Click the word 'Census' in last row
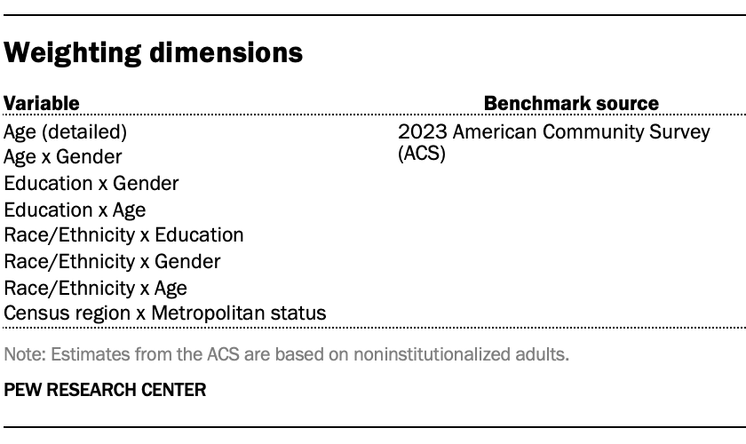The image size is (746, 444). [x=33, y=313]
